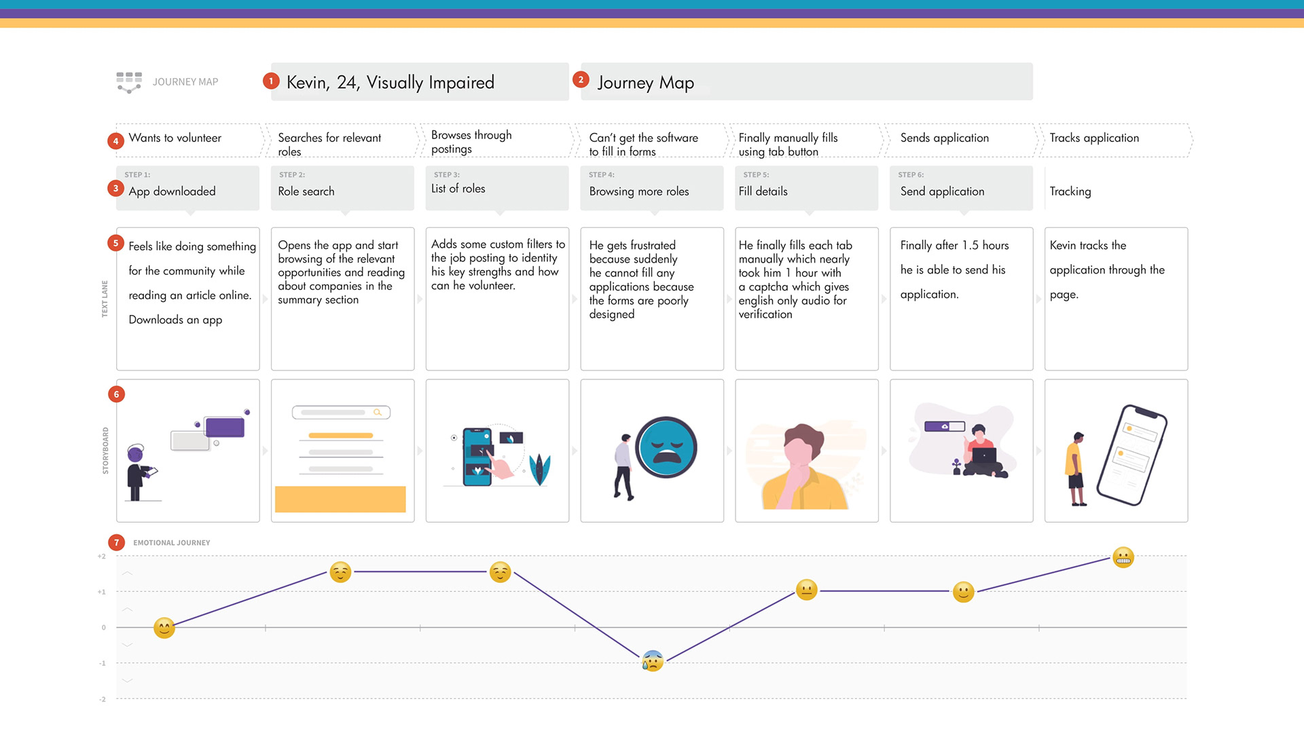Click the smiling emoji at graph start

[164, 628]
